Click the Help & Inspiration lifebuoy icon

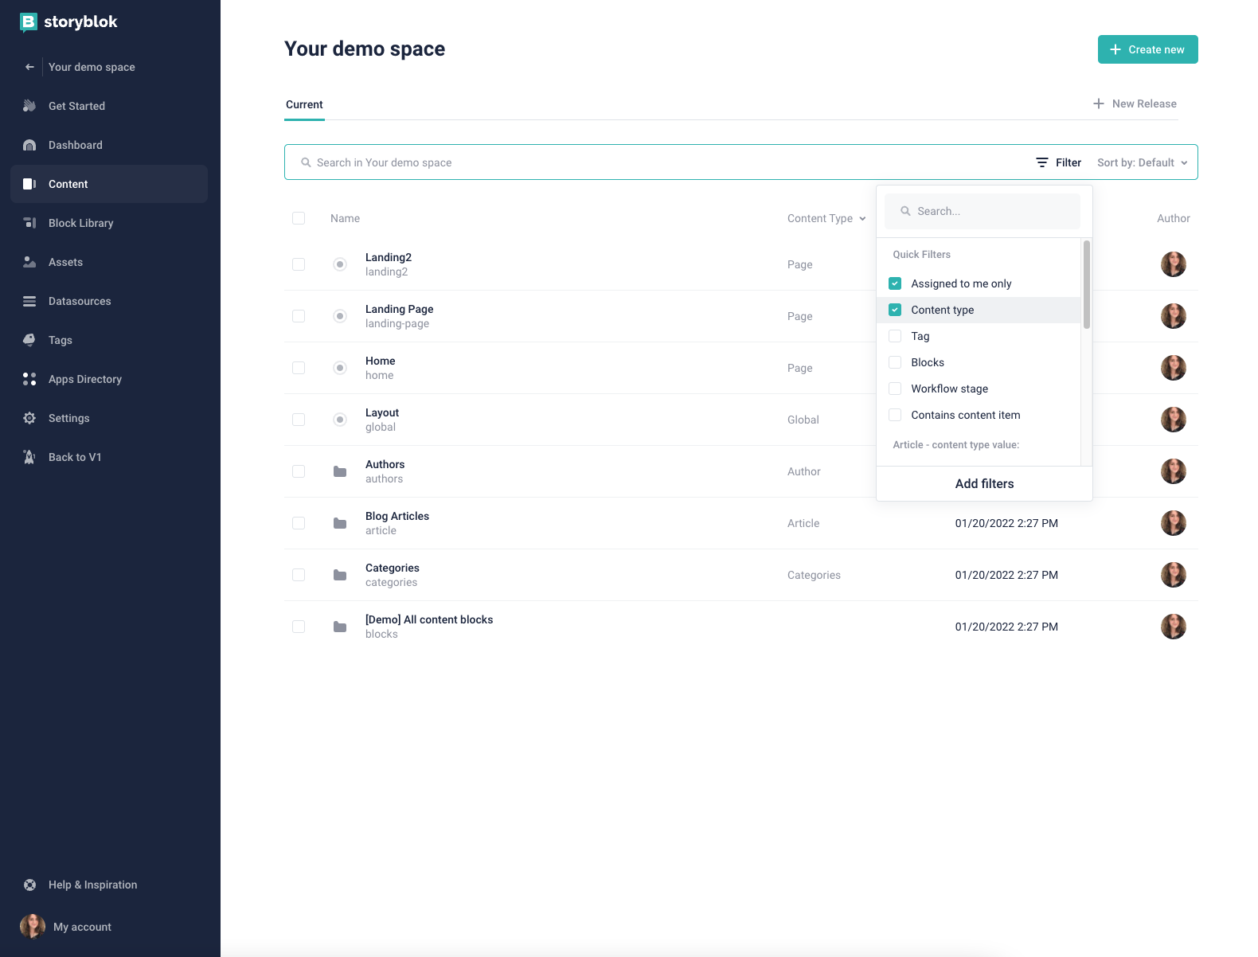coord(29,885)
